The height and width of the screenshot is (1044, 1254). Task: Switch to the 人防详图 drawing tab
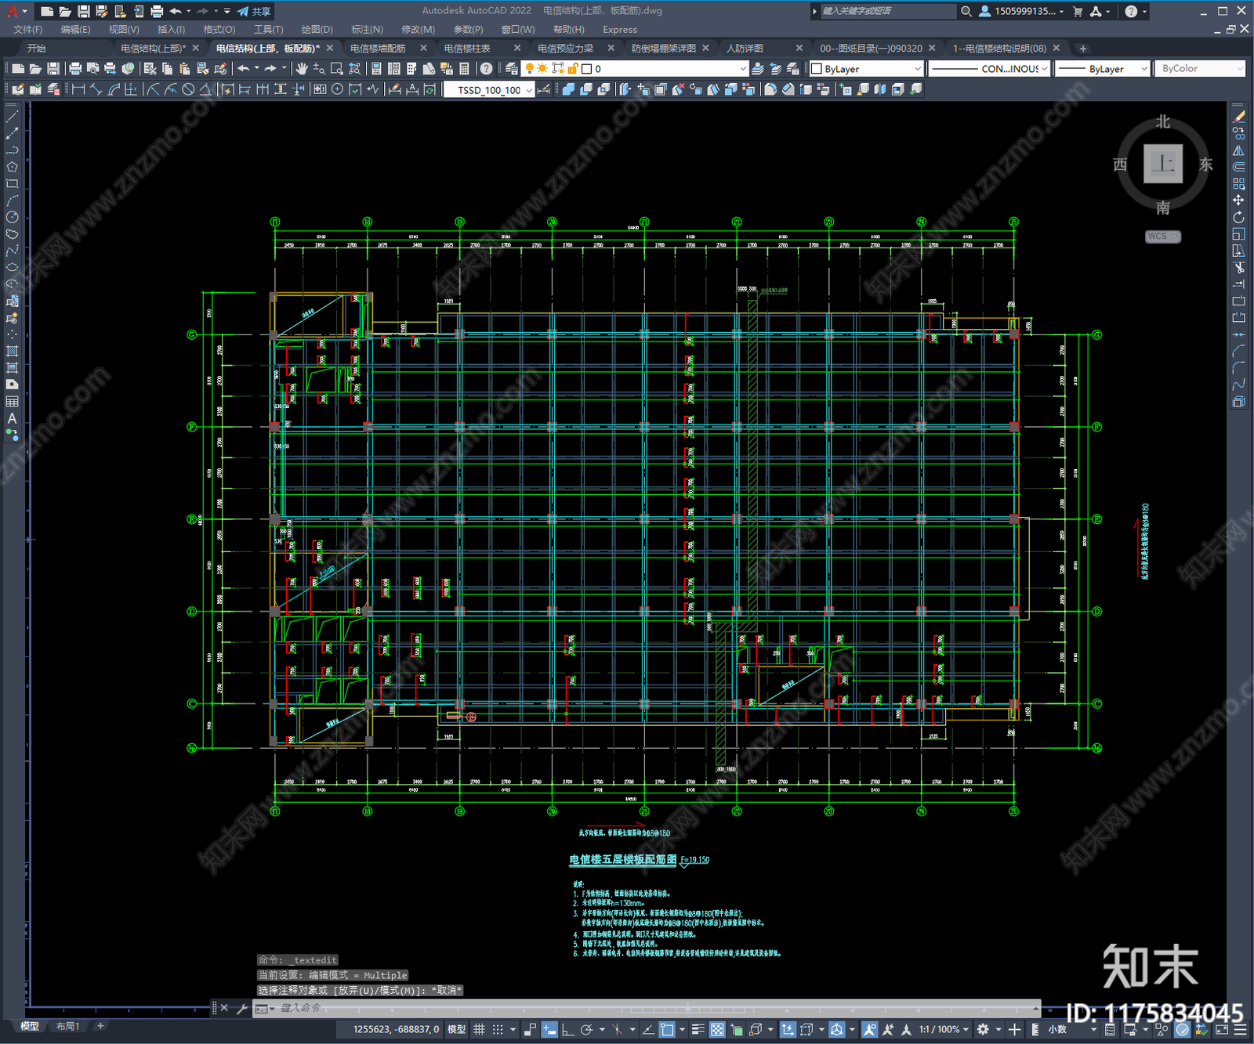(x=745, y=48)
